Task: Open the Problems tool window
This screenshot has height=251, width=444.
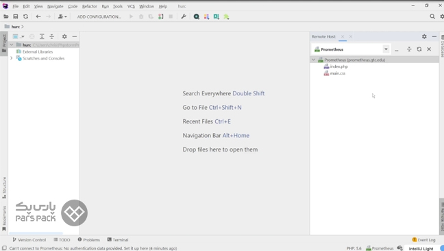Action: 89,239
